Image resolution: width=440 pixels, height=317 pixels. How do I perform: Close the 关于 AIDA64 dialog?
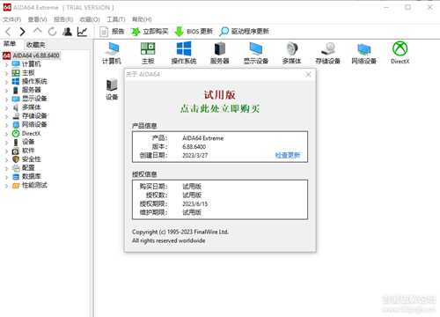[308, 74]
